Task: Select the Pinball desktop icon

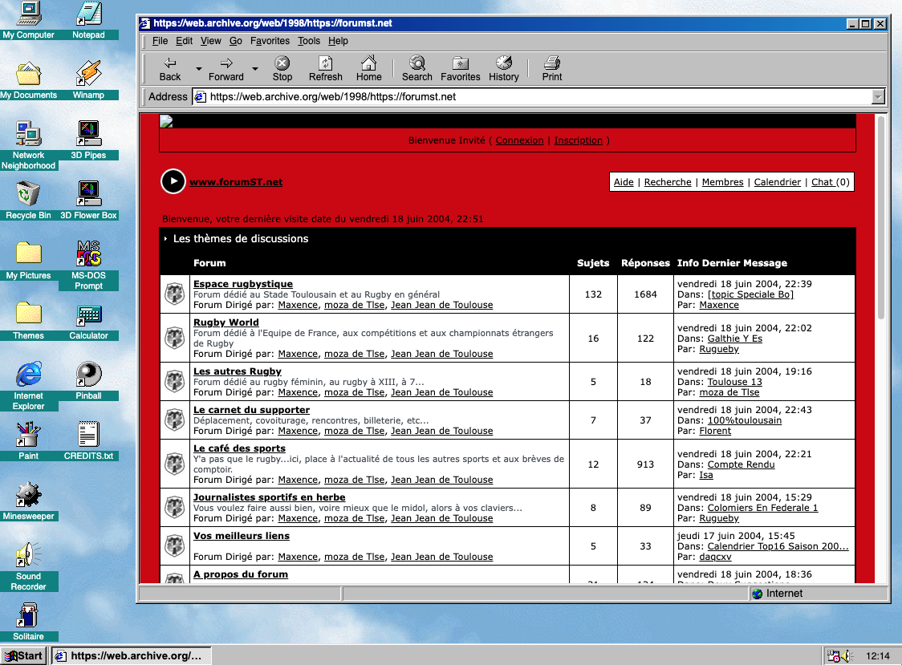Action: 88,381
